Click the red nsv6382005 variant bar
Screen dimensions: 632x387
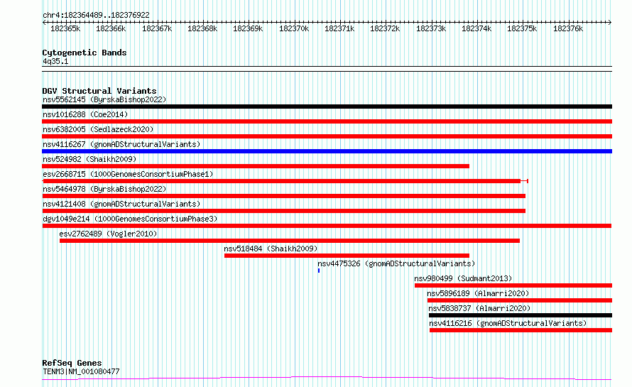pyautogui.click(x=327, y=136)
